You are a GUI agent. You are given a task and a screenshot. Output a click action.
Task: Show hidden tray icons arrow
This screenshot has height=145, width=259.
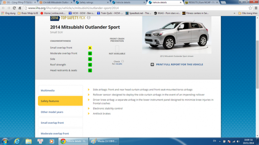click(x=220, y=141)
